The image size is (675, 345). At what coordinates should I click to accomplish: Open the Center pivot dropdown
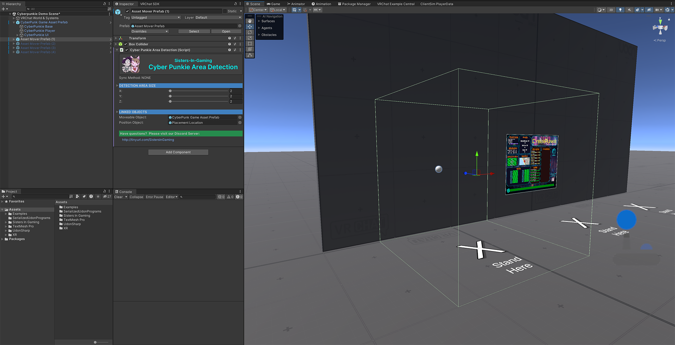tap(258, 10)
